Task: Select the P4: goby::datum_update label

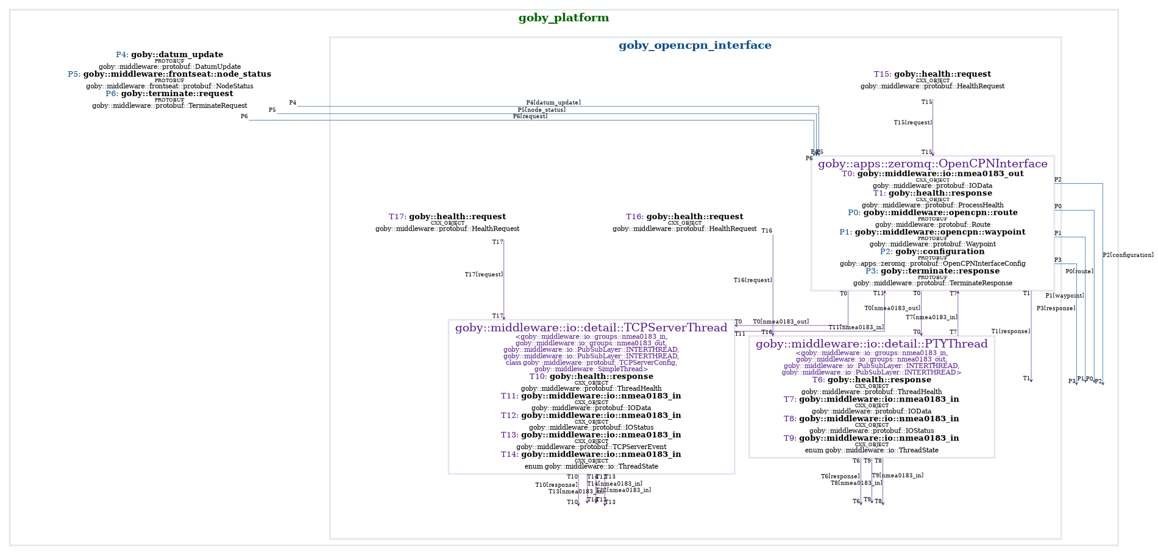Action: (169, 54)
